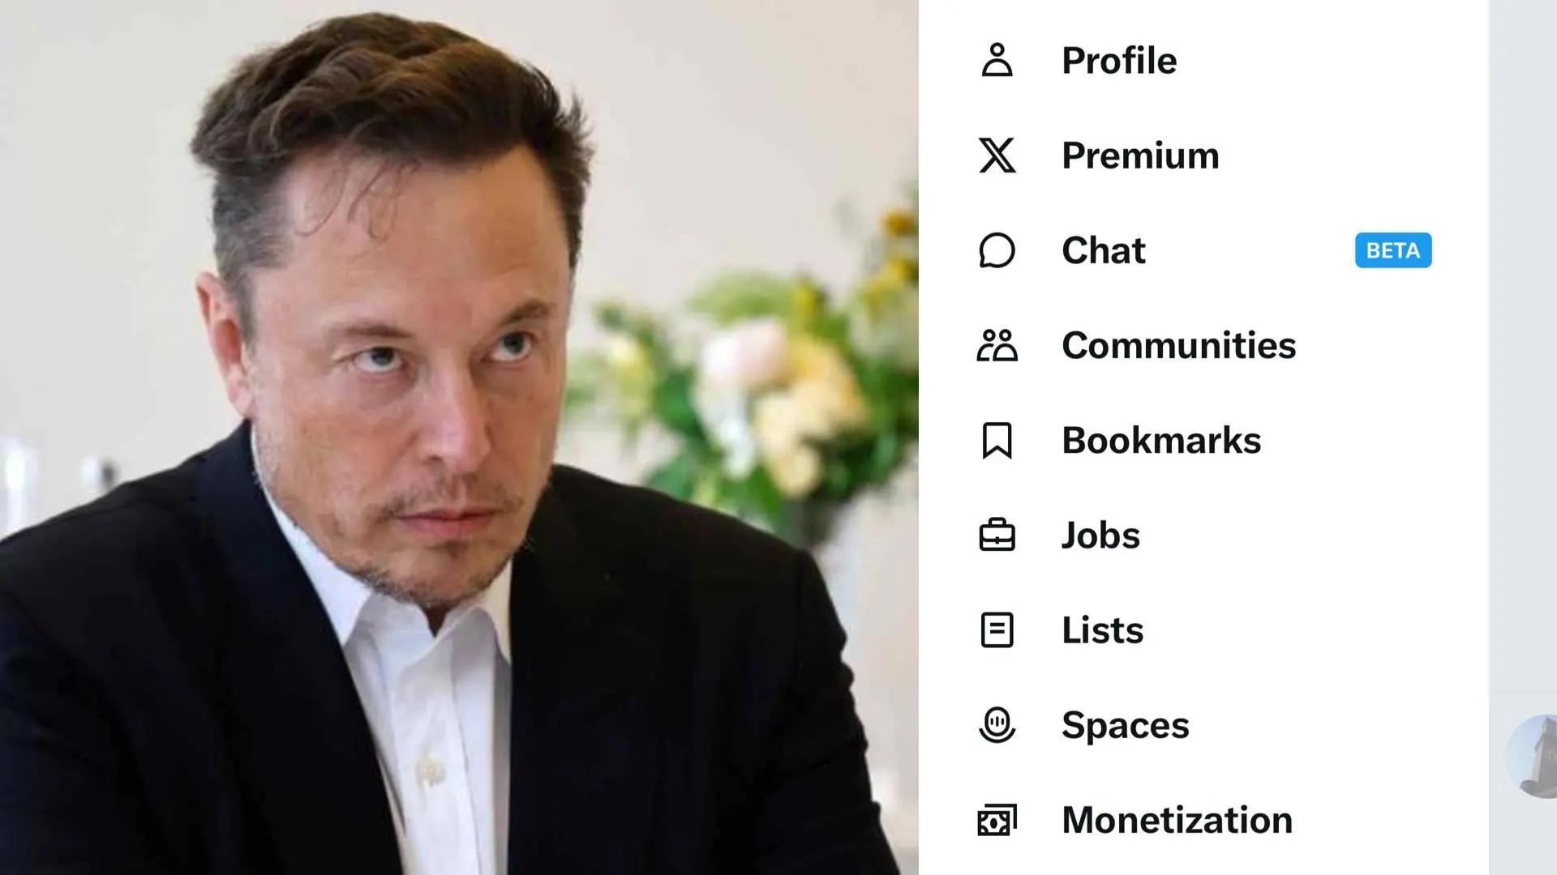The height and width of the screenshot is (875, 1557).
Task: Open the Profile menu item
Action: pyautogui.click(x=1119, y=60)
